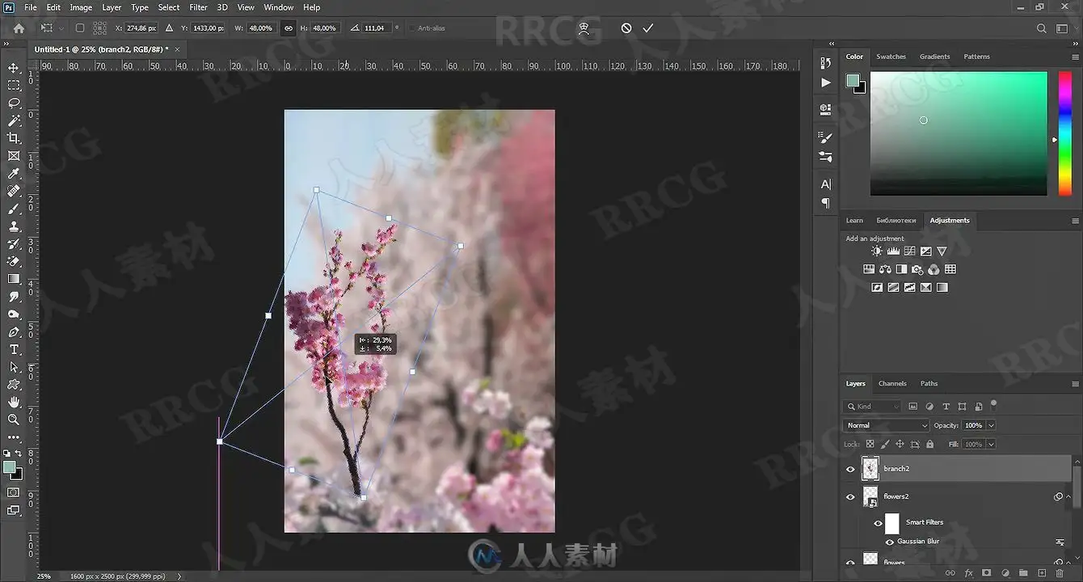Screen dimensions: 1083x582
Task: Commit the transform with the checkmark
Action: pyautogui.click(x=647, y=28)
